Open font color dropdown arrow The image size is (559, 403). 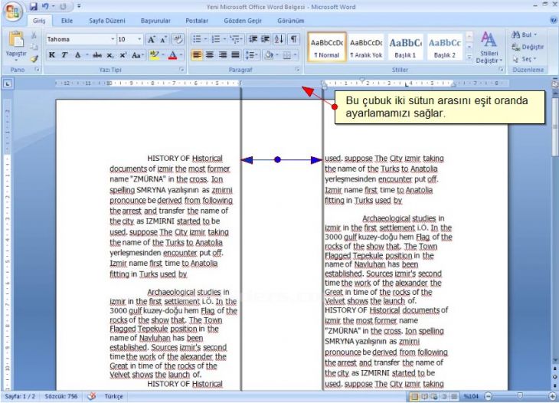coord(181,55)
